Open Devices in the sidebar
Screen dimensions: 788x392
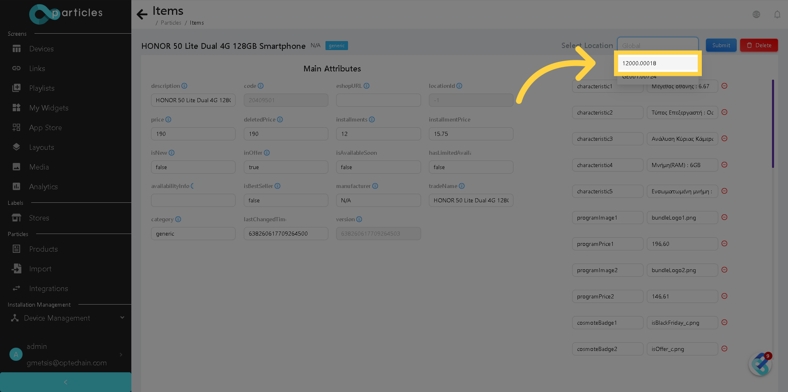(41, 49)
